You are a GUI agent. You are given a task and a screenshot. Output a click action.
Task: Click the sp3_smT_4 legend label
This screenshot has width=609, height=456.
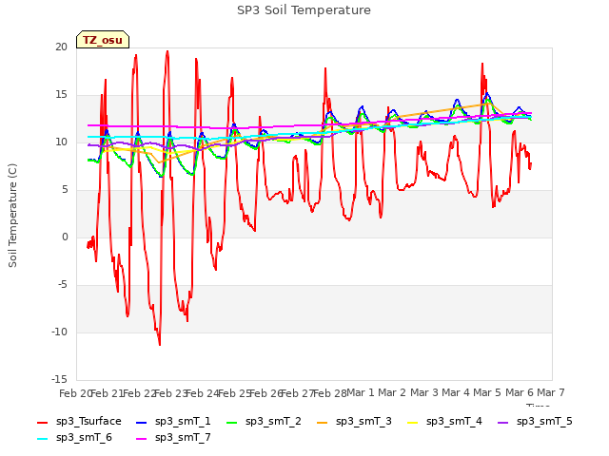click(x=454, y=421)
